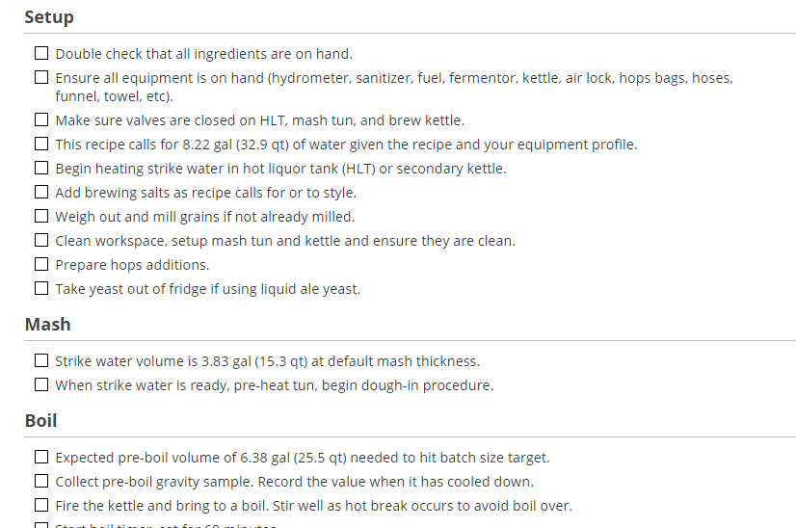This screenshot has height=528, width=796.
Task: Check 'Double check that all ingredients are on hand'
Action: tap(41, 54)
